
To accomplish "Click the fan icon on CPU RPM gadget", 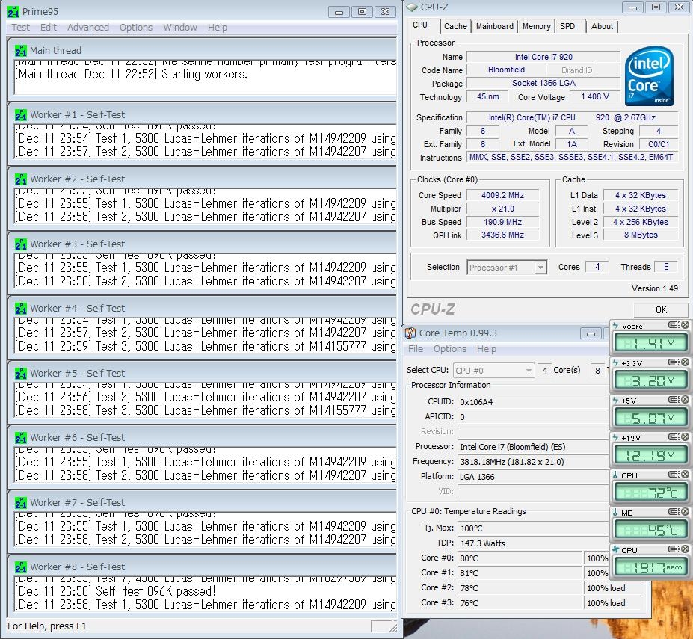I will click(615, 550).
